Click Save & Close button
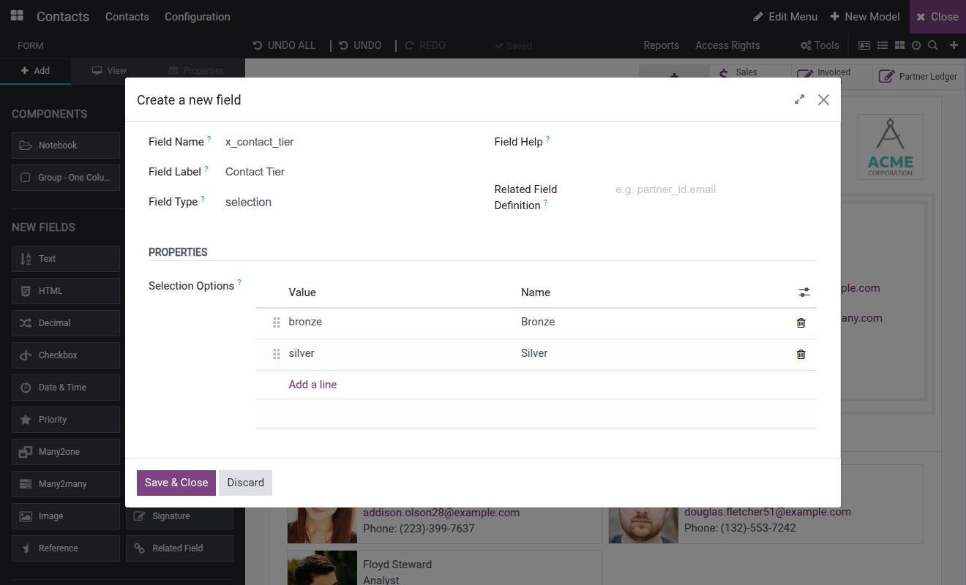This screenshot has width=966, height=585. coord(176,483)
